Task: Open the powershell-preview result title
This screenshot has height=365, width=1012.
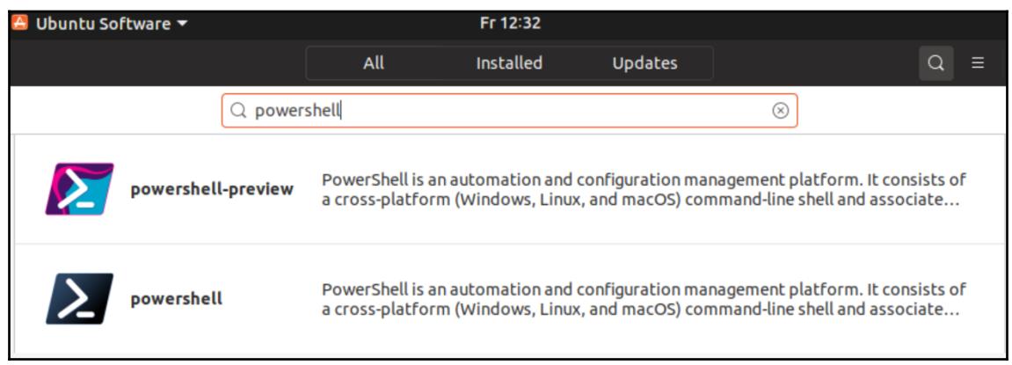Action: tap(212, 189)
